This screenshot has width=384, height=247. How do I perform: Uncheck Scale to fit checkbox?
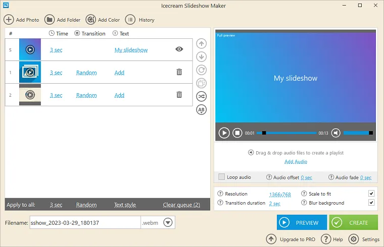coord(371,194)
